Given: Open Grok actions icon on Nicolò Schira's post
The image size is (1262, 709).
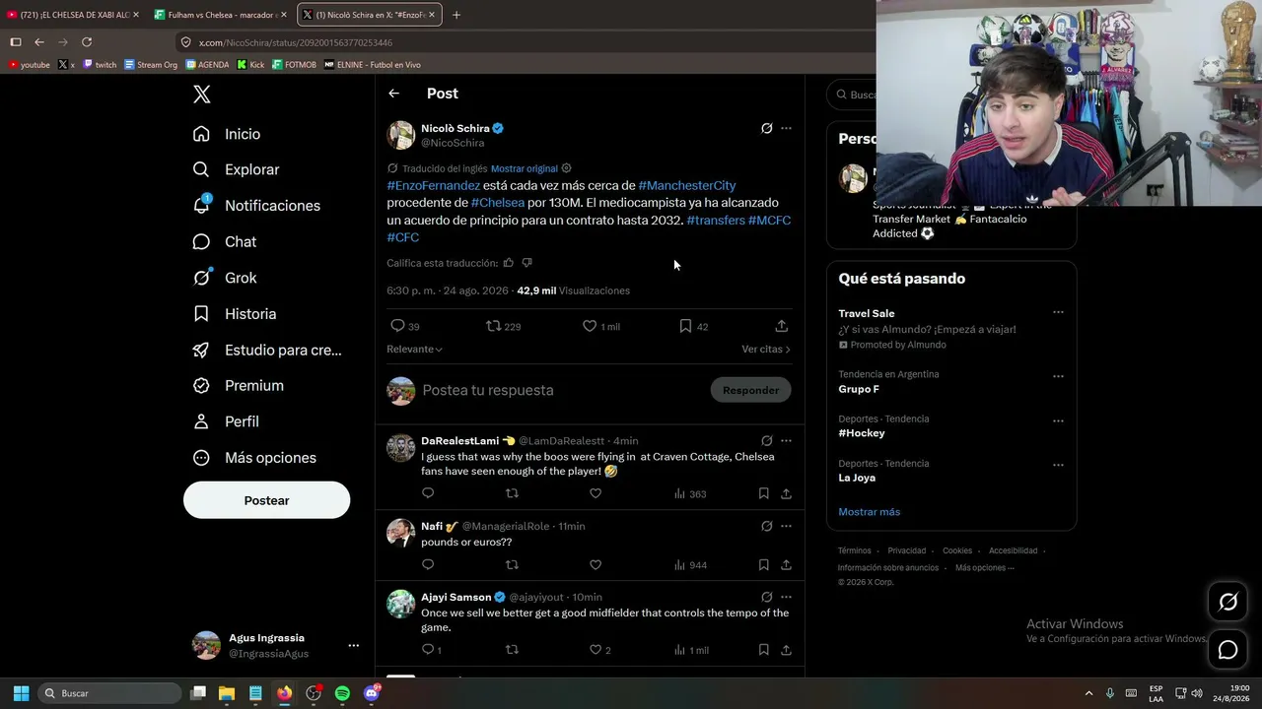Looking at the screenshot, I should (766, 128).
